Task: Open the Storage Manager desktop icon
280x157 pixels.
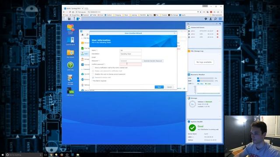Action: 70,79
